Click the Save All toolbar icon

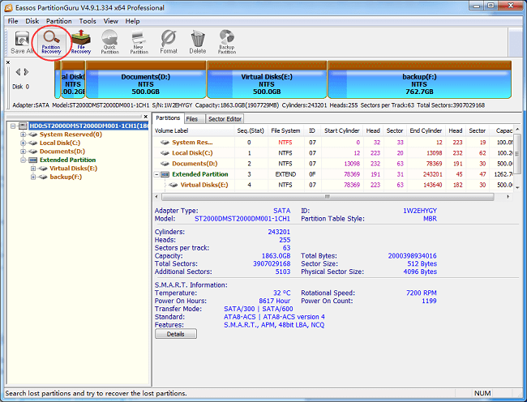[x=22, y=41]
